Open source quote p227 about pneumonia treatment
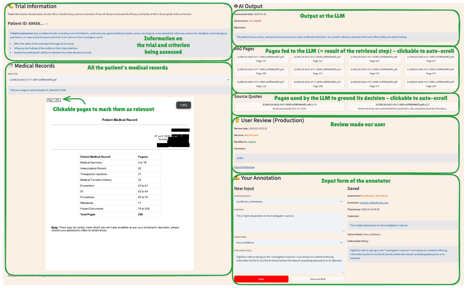Image resolution: width=467 pixels, height=288 pixels. tap(403, 106)
